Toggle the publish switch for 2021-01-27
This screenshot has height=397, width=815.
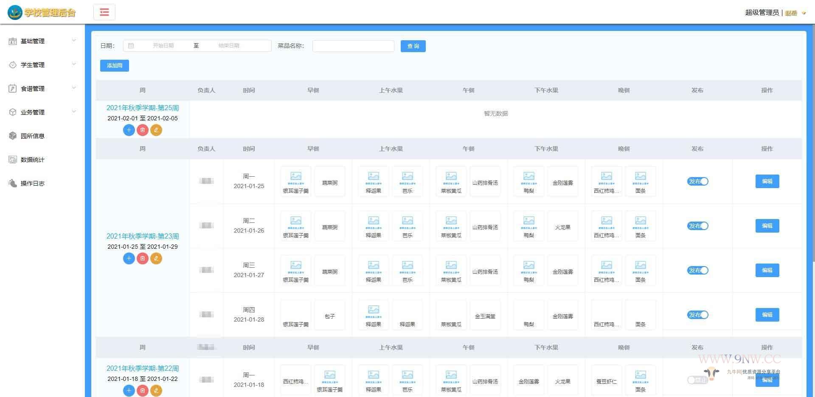coord(697,270)
